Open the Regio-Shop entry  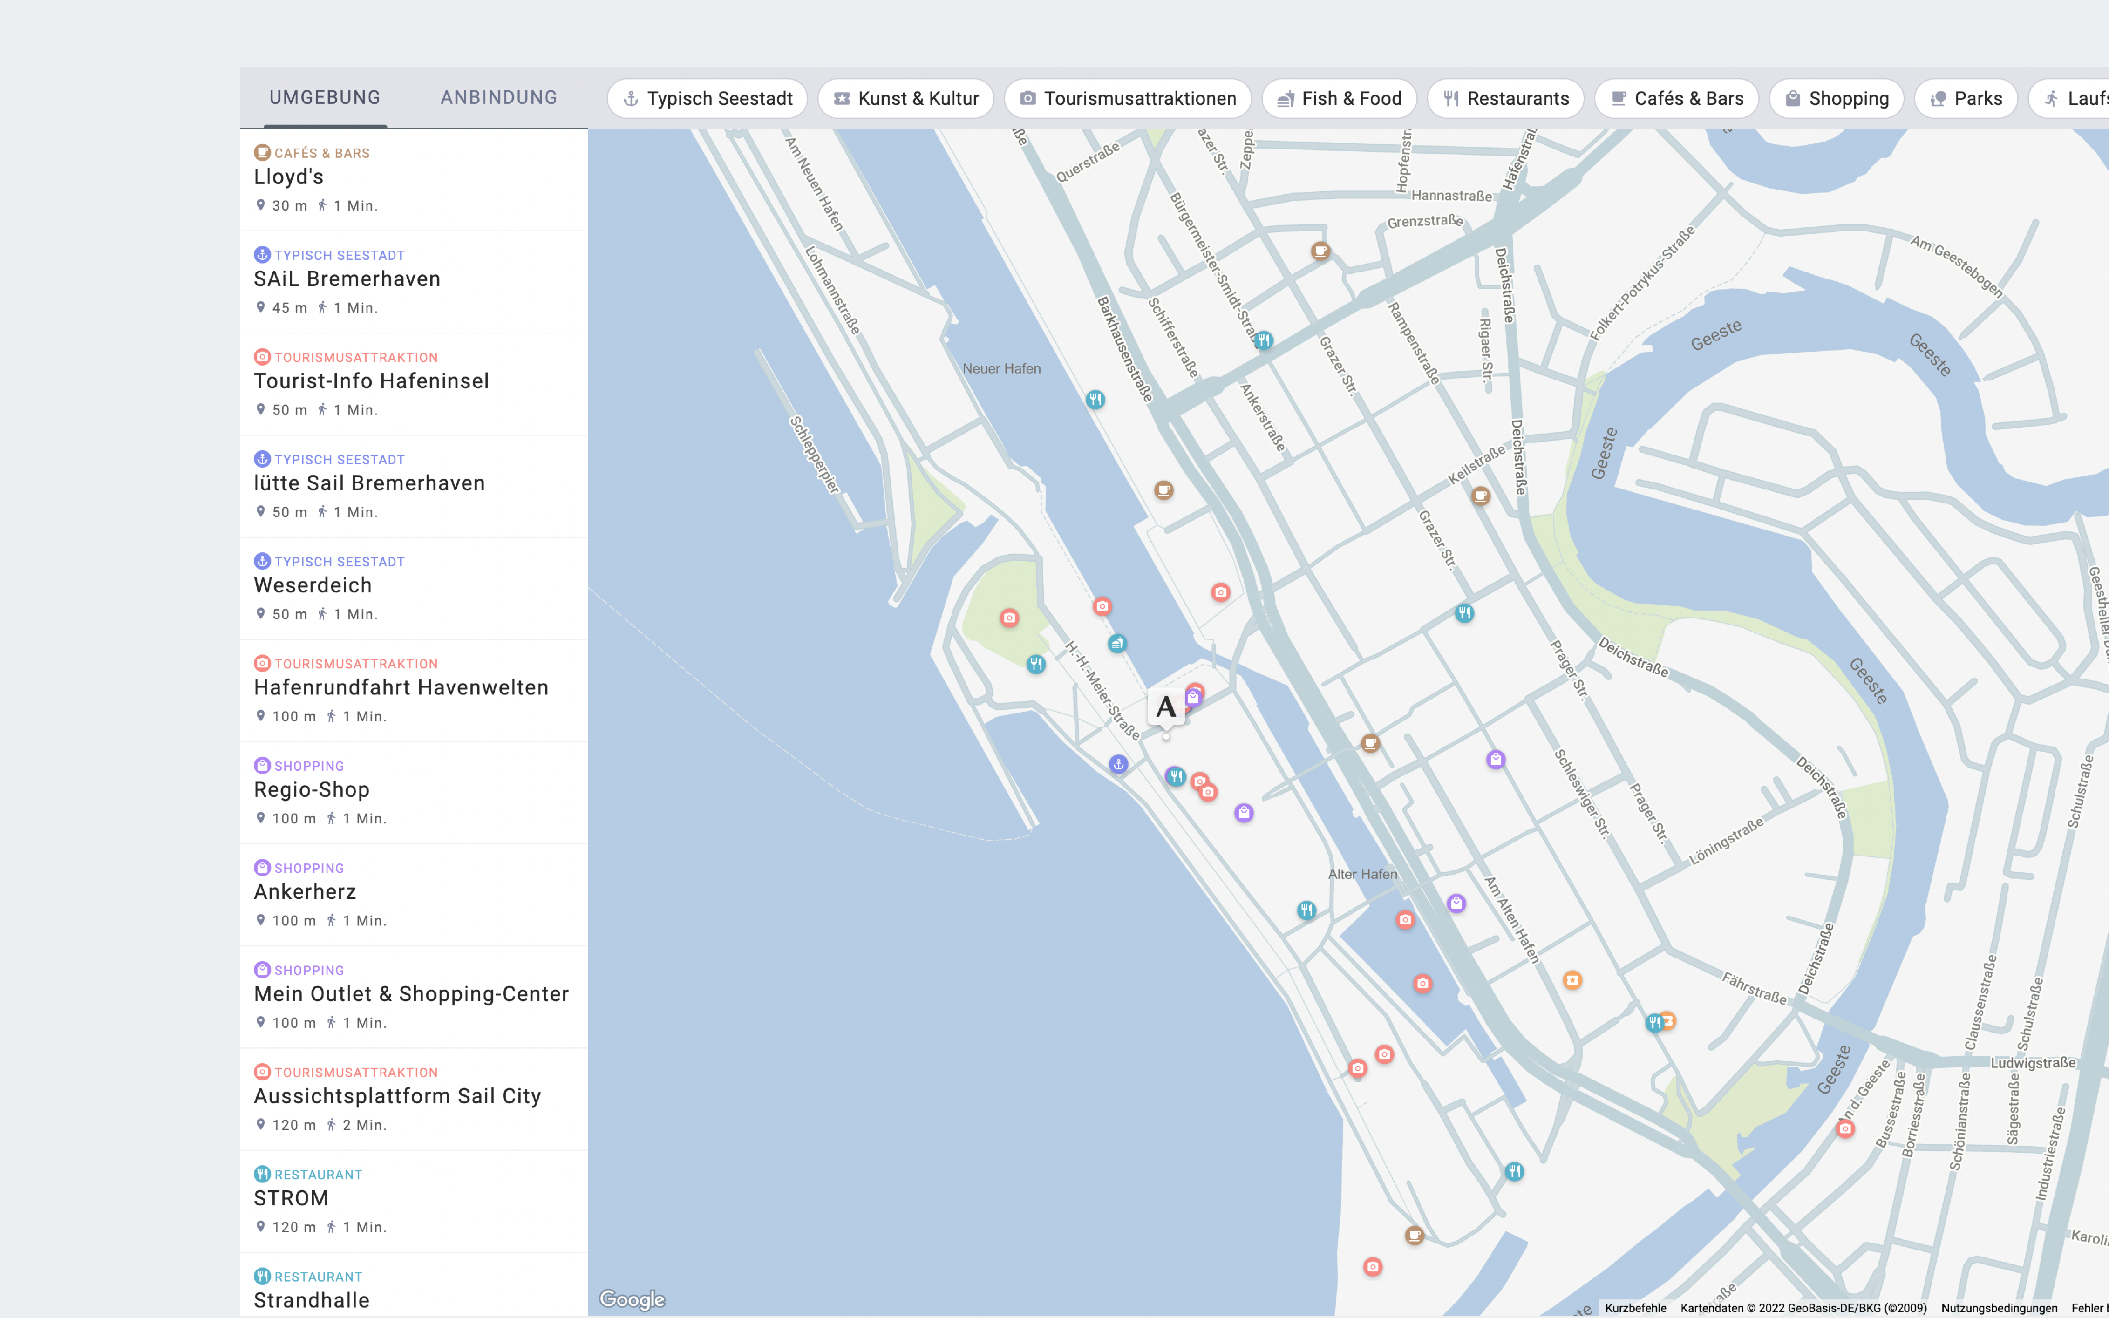pos(414,792)
